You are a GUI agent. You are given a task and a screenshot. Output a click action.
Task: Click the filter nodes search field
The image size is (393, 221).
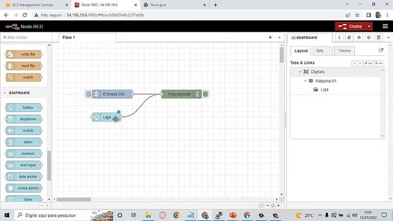[26, 37]
